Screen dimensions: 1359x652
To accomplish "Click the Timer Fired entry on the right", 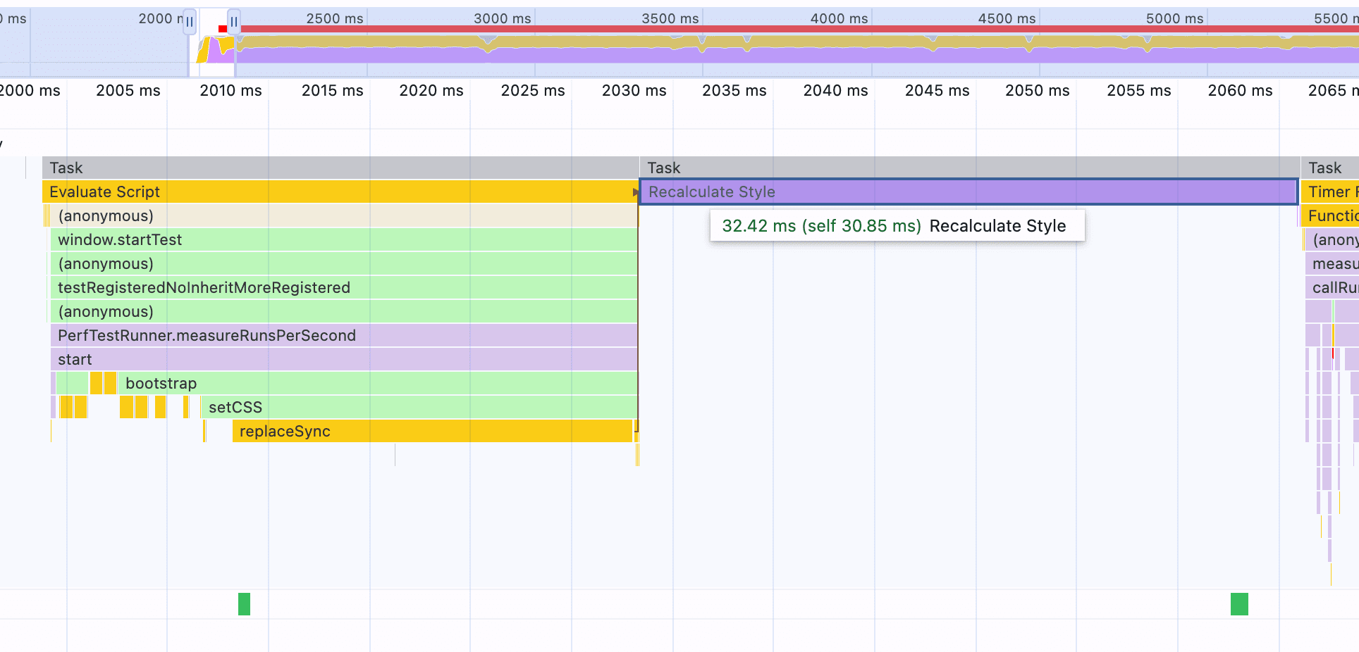I will (1332, 192).
